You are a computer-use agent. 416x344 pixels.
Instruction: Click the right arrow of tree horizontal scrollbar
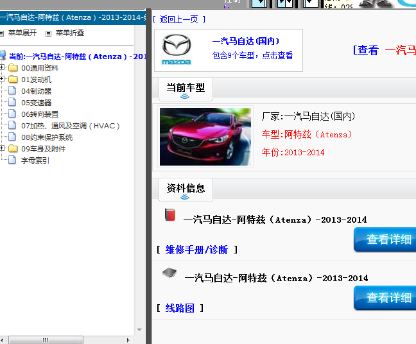pos(128,340)
